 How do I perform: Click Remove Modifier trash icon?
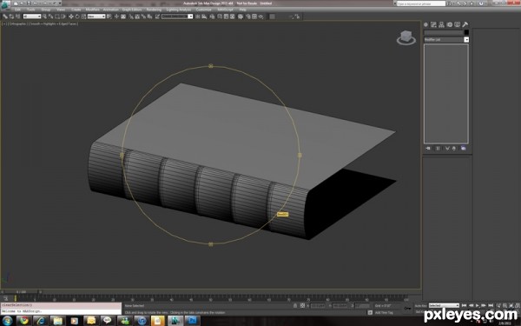(454, 149)
